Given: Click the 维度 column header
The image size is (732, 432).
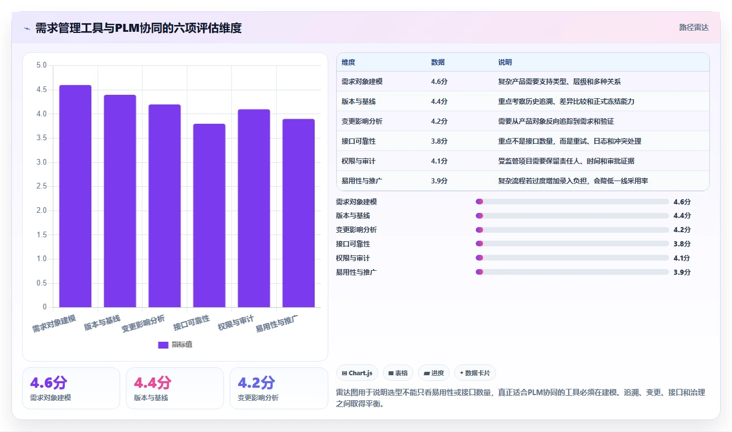Looking at the screenshot, I should (349, 62).
